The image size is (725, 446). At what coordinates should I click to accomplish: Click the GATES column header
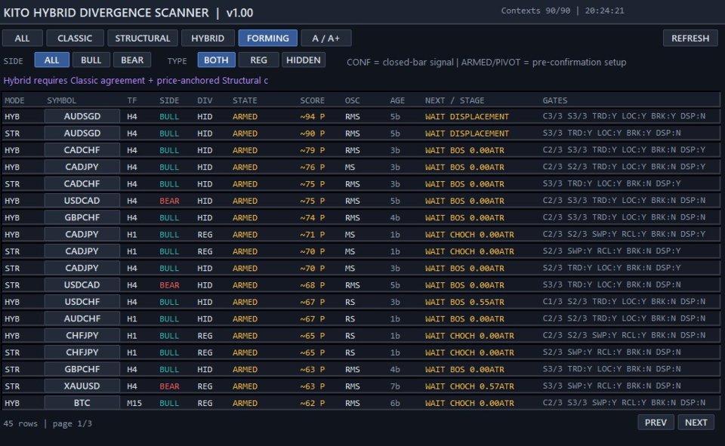(x=555, y=100)
